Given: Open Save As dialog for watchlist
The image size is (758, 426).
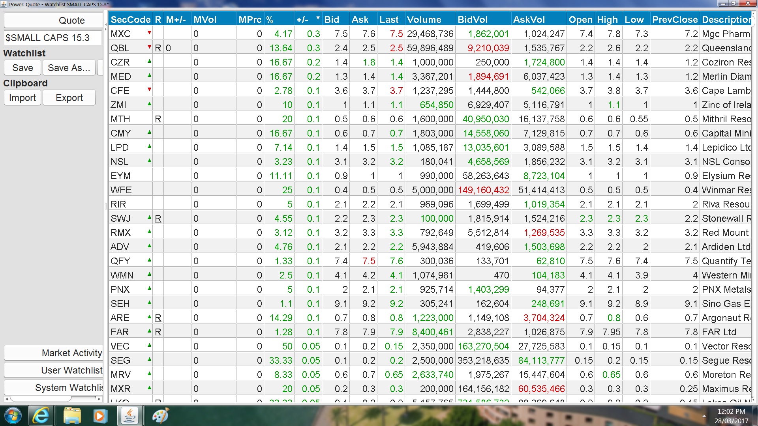Looking at the screenshot, I should click(69, 68).
